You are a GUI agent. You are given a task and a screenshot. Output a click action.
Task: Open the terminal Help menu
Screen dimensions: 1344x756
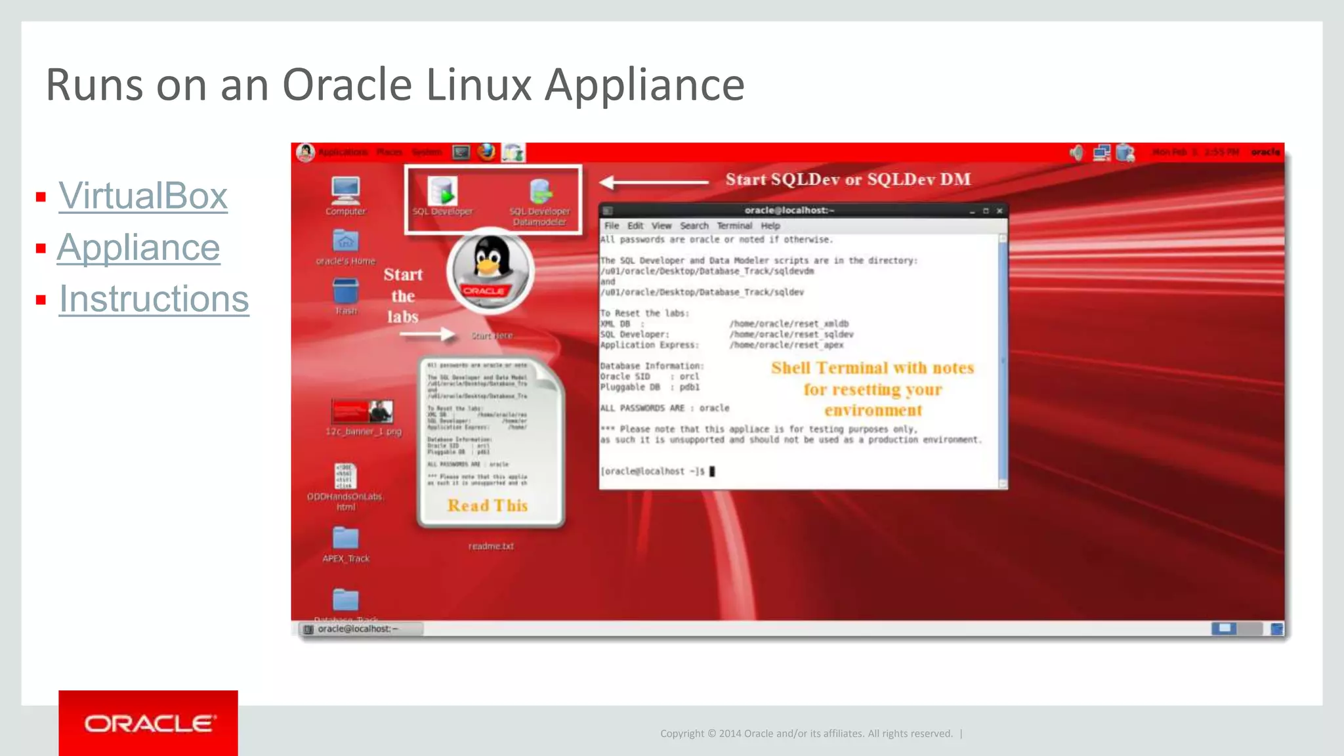coord(770,226)
